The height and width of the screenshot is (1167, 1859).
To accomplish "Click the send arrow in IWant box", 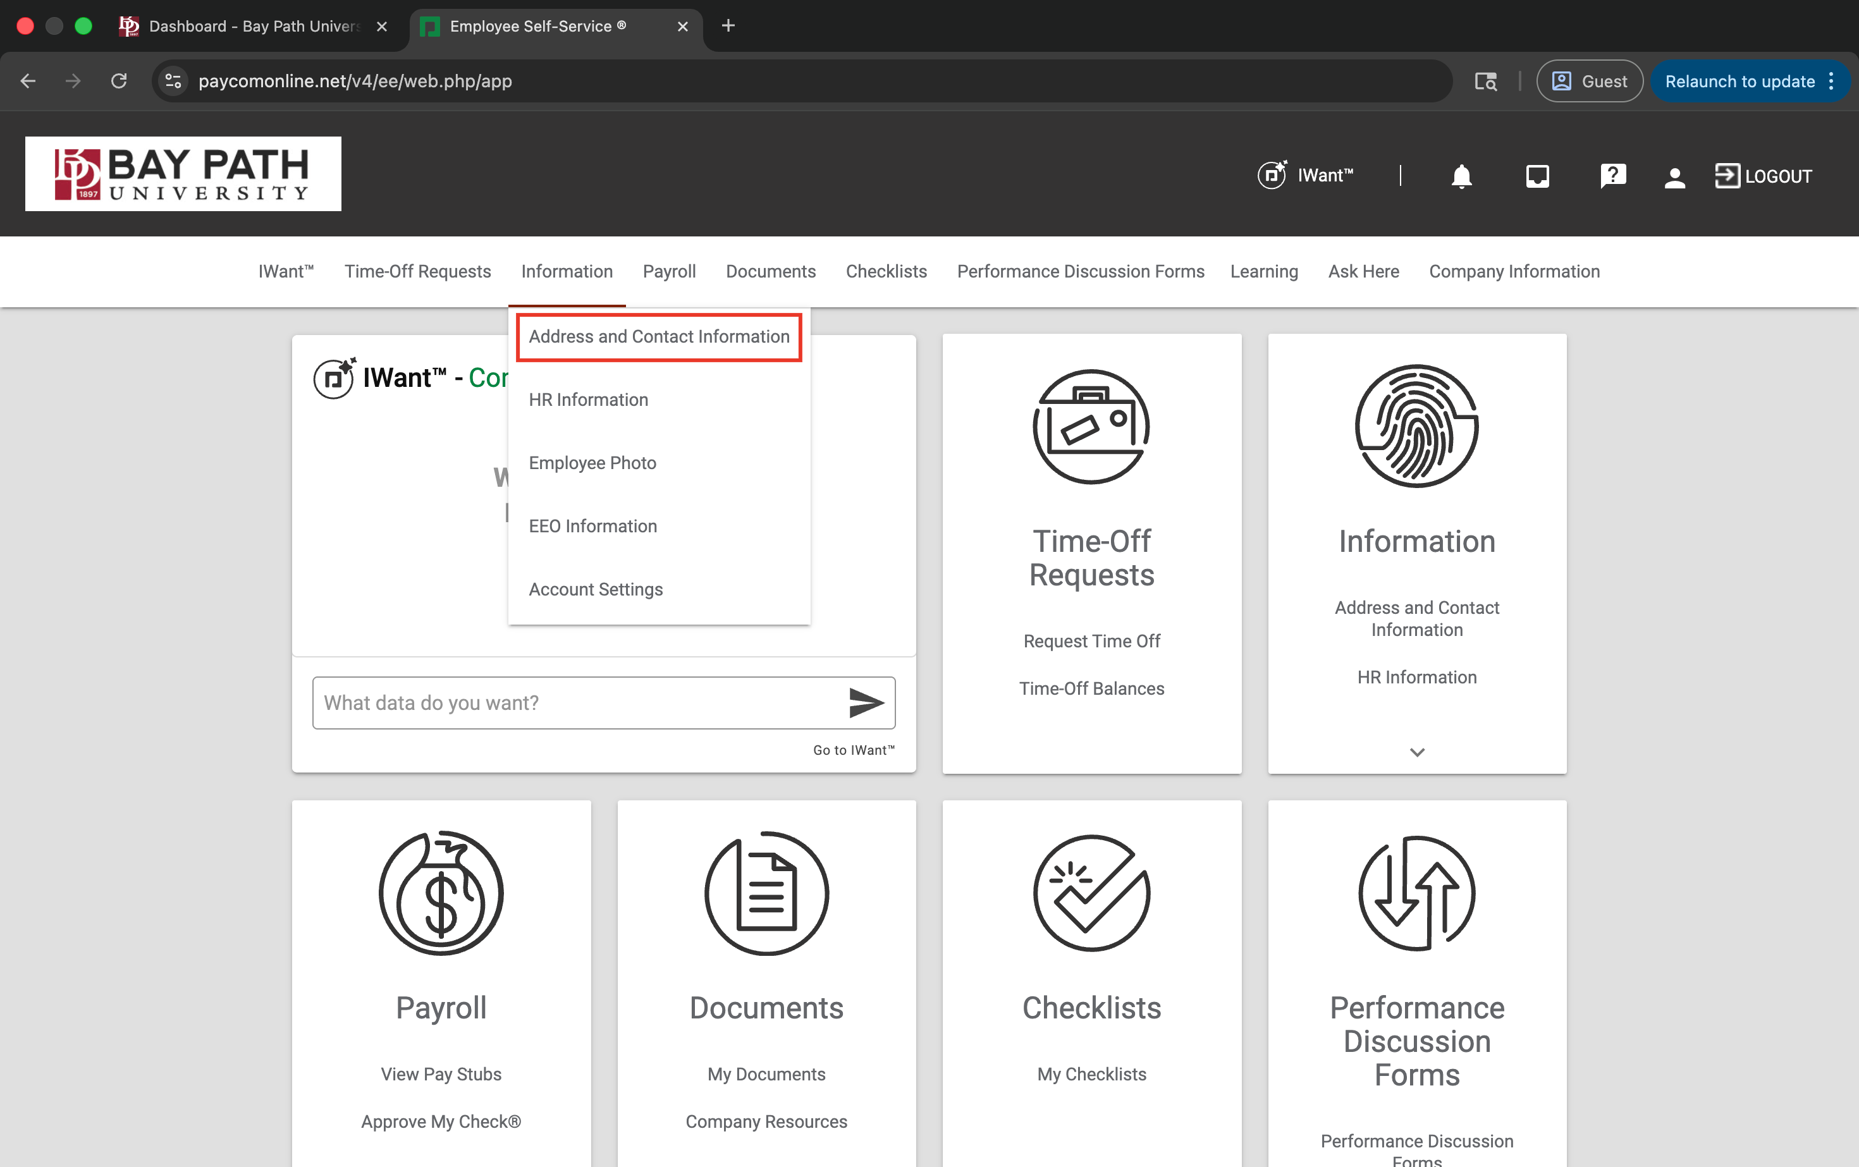I will (866, 702).
